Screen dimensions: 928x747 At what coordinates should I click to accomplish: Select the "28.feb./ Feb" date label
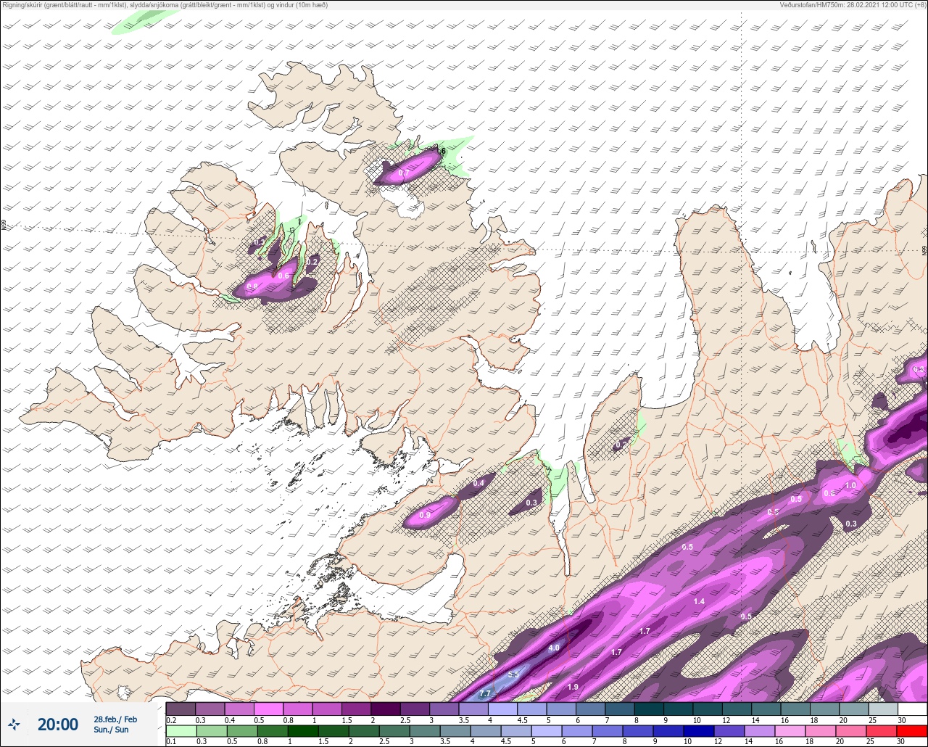[115, 719]
